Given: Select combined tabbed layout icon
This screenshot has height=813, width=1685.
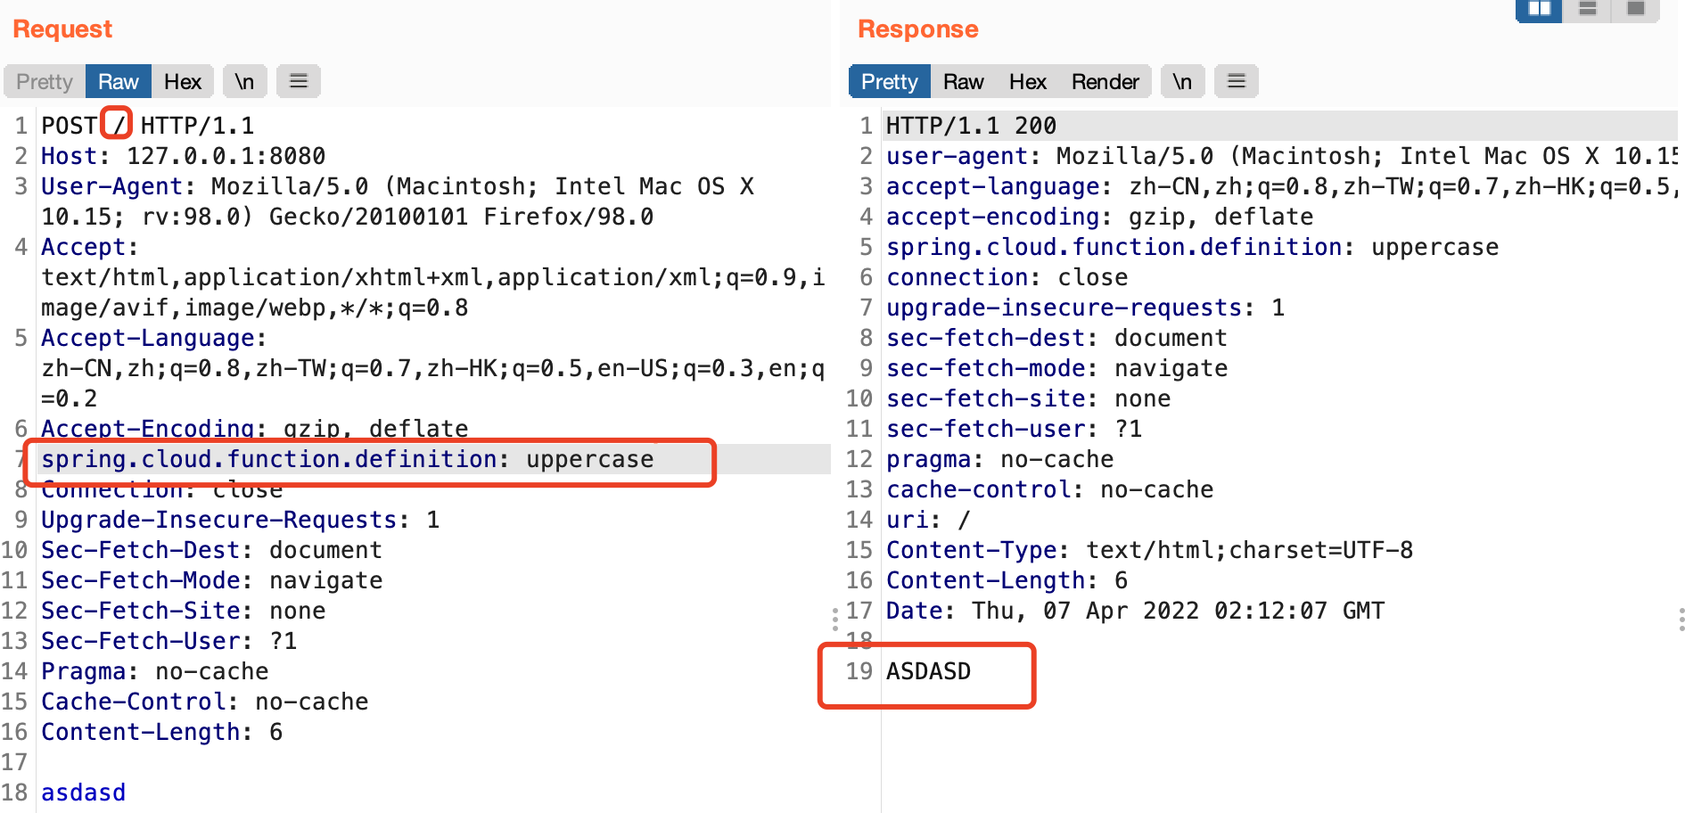Looking at the screenshot, I should (1636, 9).
